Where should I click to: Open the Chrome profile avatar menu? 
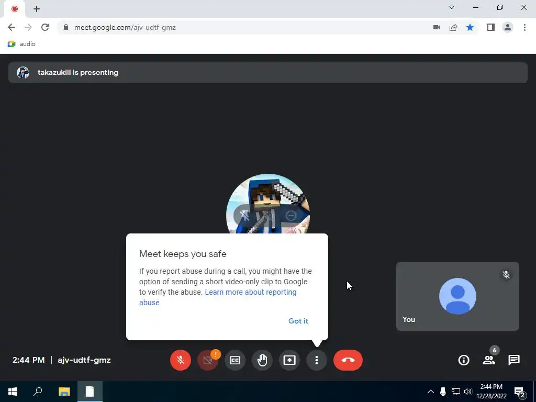click(508, 27)
